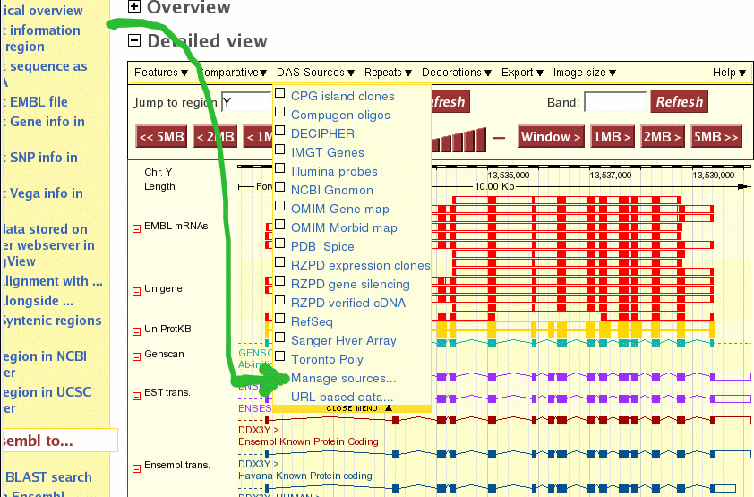
Task: Open the SNP info in link
Action: coord(40,158)
